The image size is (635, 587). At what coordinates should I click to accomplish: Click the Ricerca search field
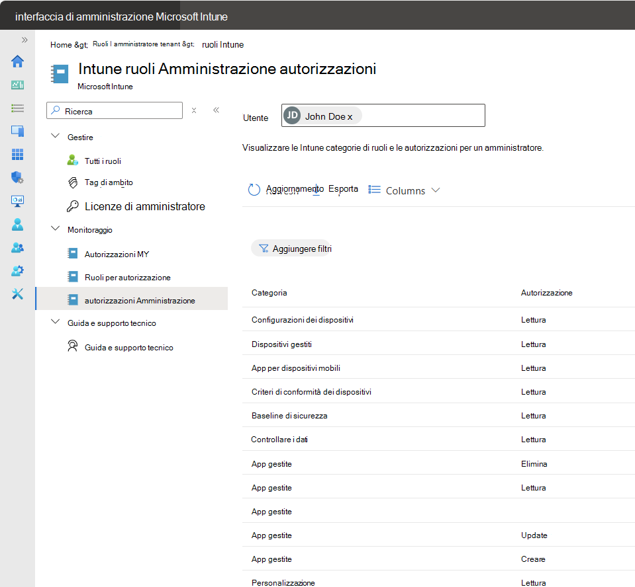pos(115,110)
